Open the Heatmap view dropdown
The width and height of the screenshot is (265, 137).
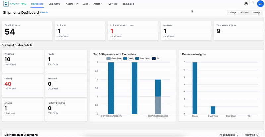252,135
